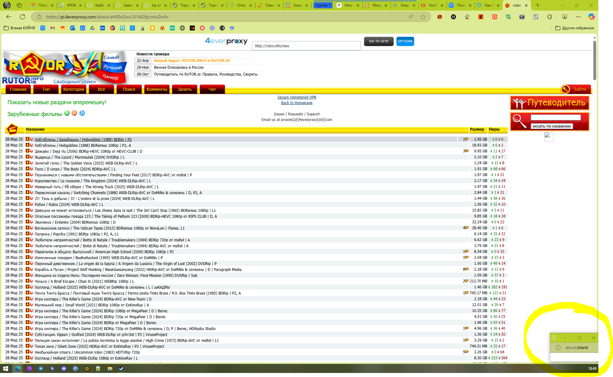
Task: Click the page vertical scrollbar
Action: tap(595, 61)
